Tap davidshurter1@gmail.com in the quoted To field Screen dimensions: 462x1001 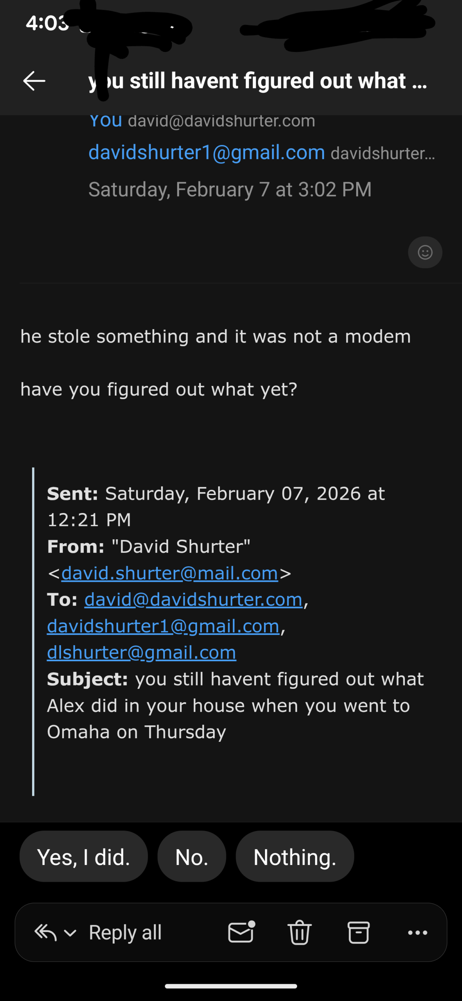[x=163, y=626]
